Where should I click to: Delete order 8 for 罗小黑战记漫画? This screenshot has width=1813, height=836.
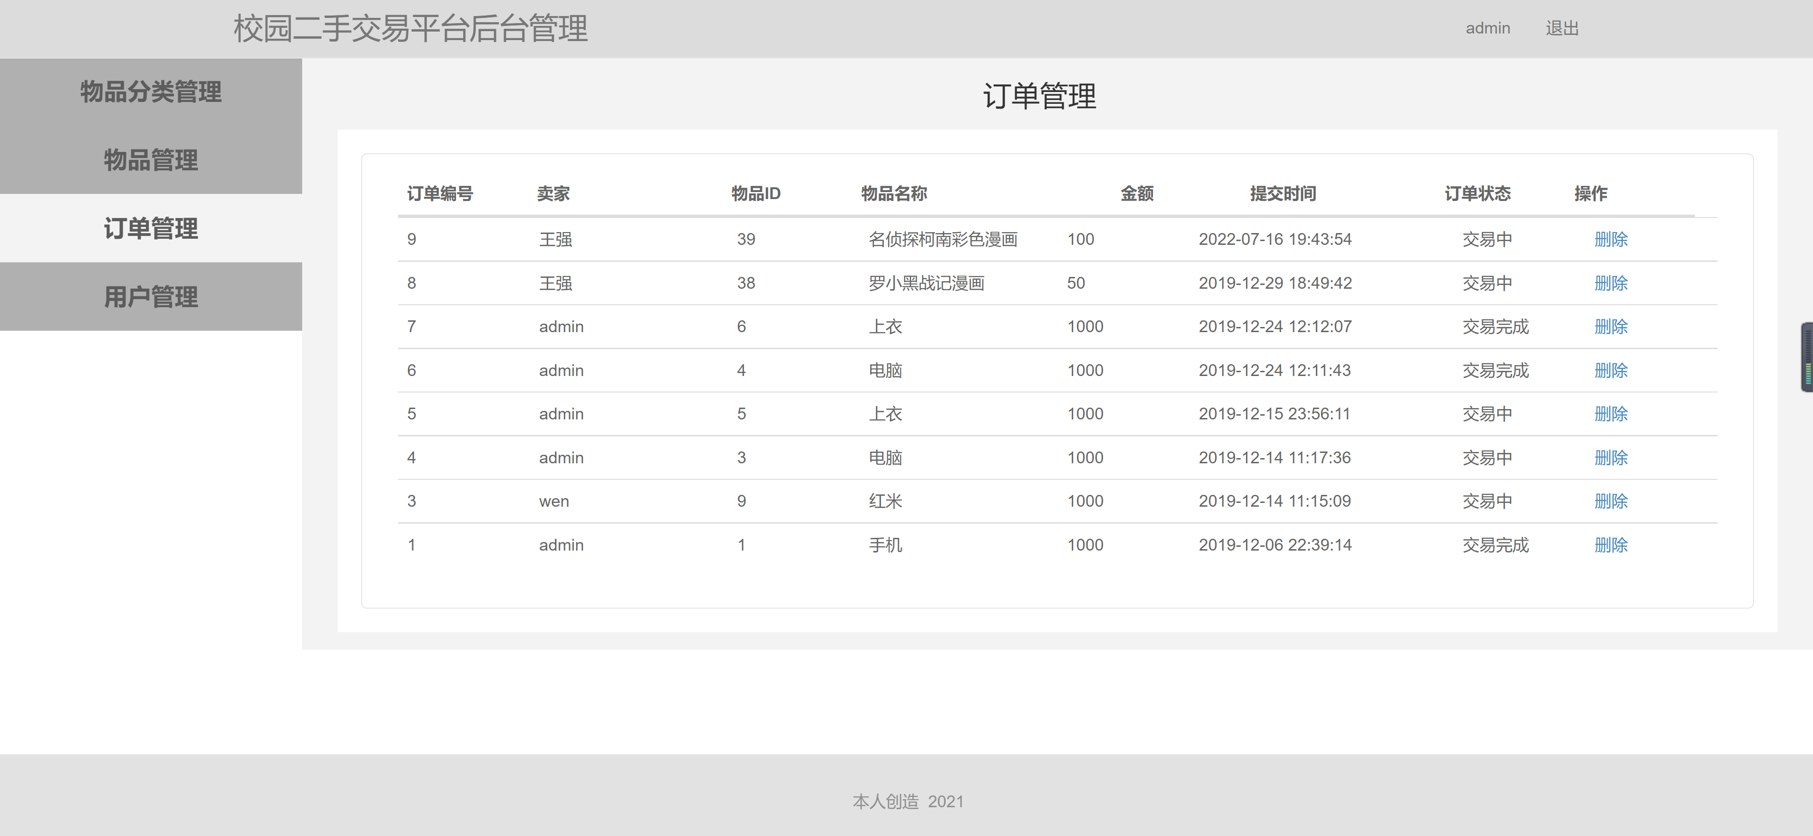(x=1610, y=284)
